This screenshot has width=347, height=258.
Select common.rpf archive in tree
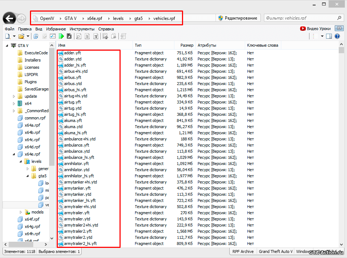[35, 118]
